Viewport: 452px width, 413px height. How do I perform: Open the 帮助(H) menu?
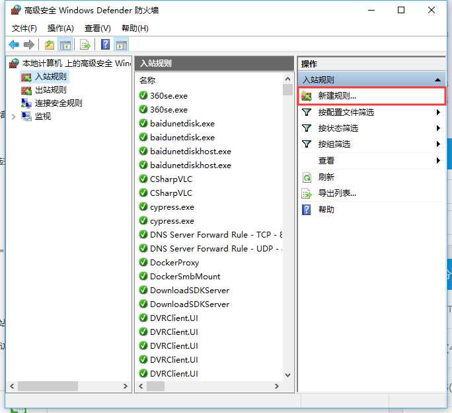(x=135, y=28)
